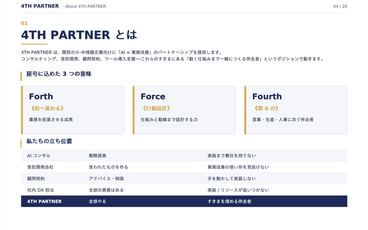Click the subtitle '《行動設計》'
The width and height of the screenshot is (368, 230).
156,108
